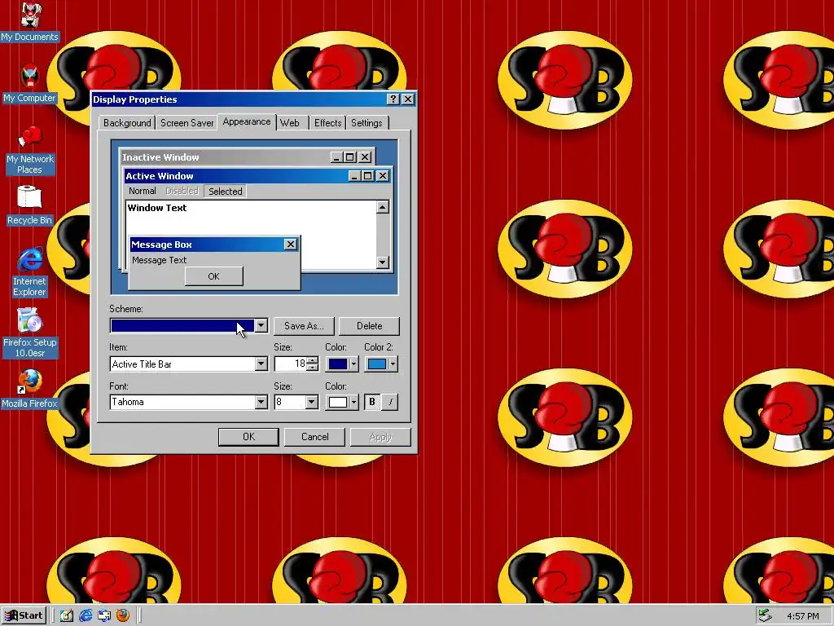
Task: Select the Mozilla Firefox desktop shortcut
Action: pos(30,389)
